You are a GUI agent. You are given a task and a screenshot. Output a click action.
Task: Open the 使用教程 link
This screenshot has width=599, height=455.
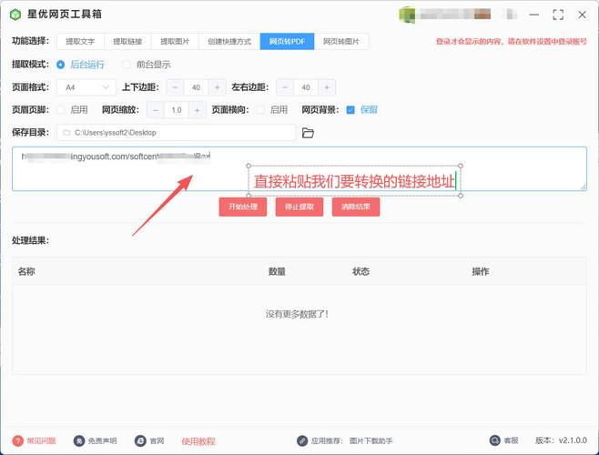(198, 441)
